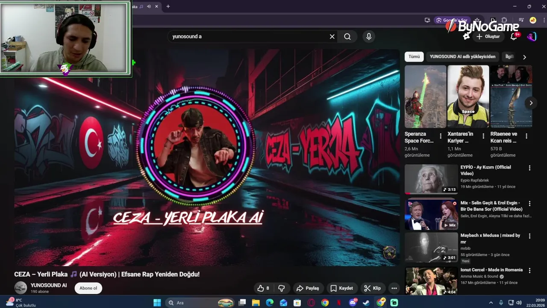547x308 pixels.
Task: Open YUNOSOUND AI channel avatar
Action: click(x=21, y=288)
